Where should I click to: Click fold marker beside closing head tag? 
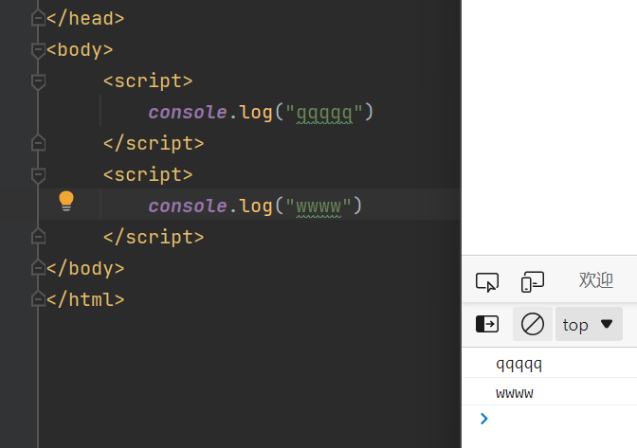coord(38,19)
